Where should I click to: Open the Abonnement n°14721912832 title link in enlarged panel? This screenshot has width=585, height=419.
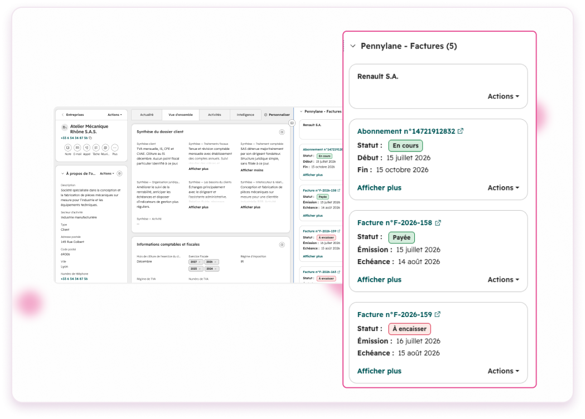point(406,131)
